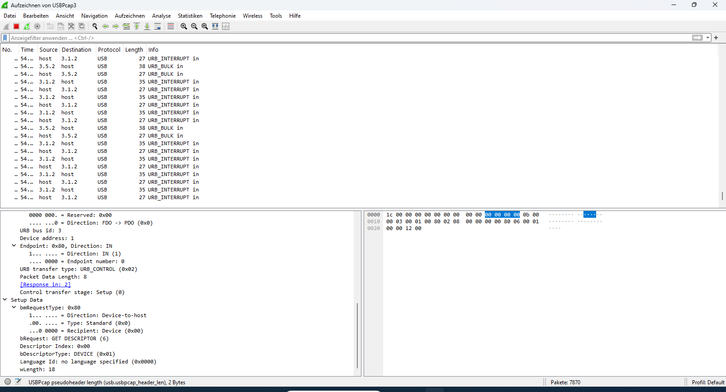The width and height of the screenshot is (726, 392).
Task: Click the packet details pane scrollbar
Action: click(357, 336)
